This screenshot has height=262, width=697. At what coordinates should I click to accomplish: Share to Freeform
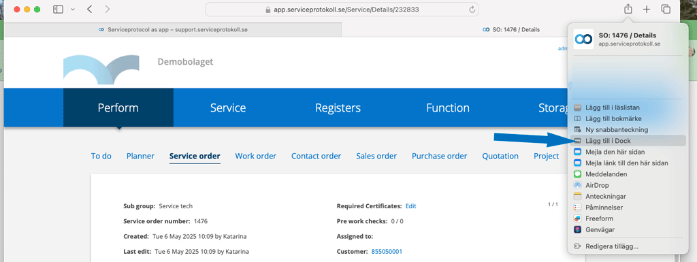click(627, 218)
